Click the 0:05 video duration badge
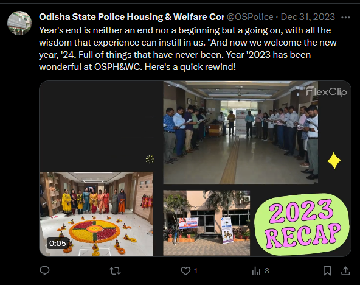Image resolution: width=360 pixels, height=285 pixels. pos(57,243)
